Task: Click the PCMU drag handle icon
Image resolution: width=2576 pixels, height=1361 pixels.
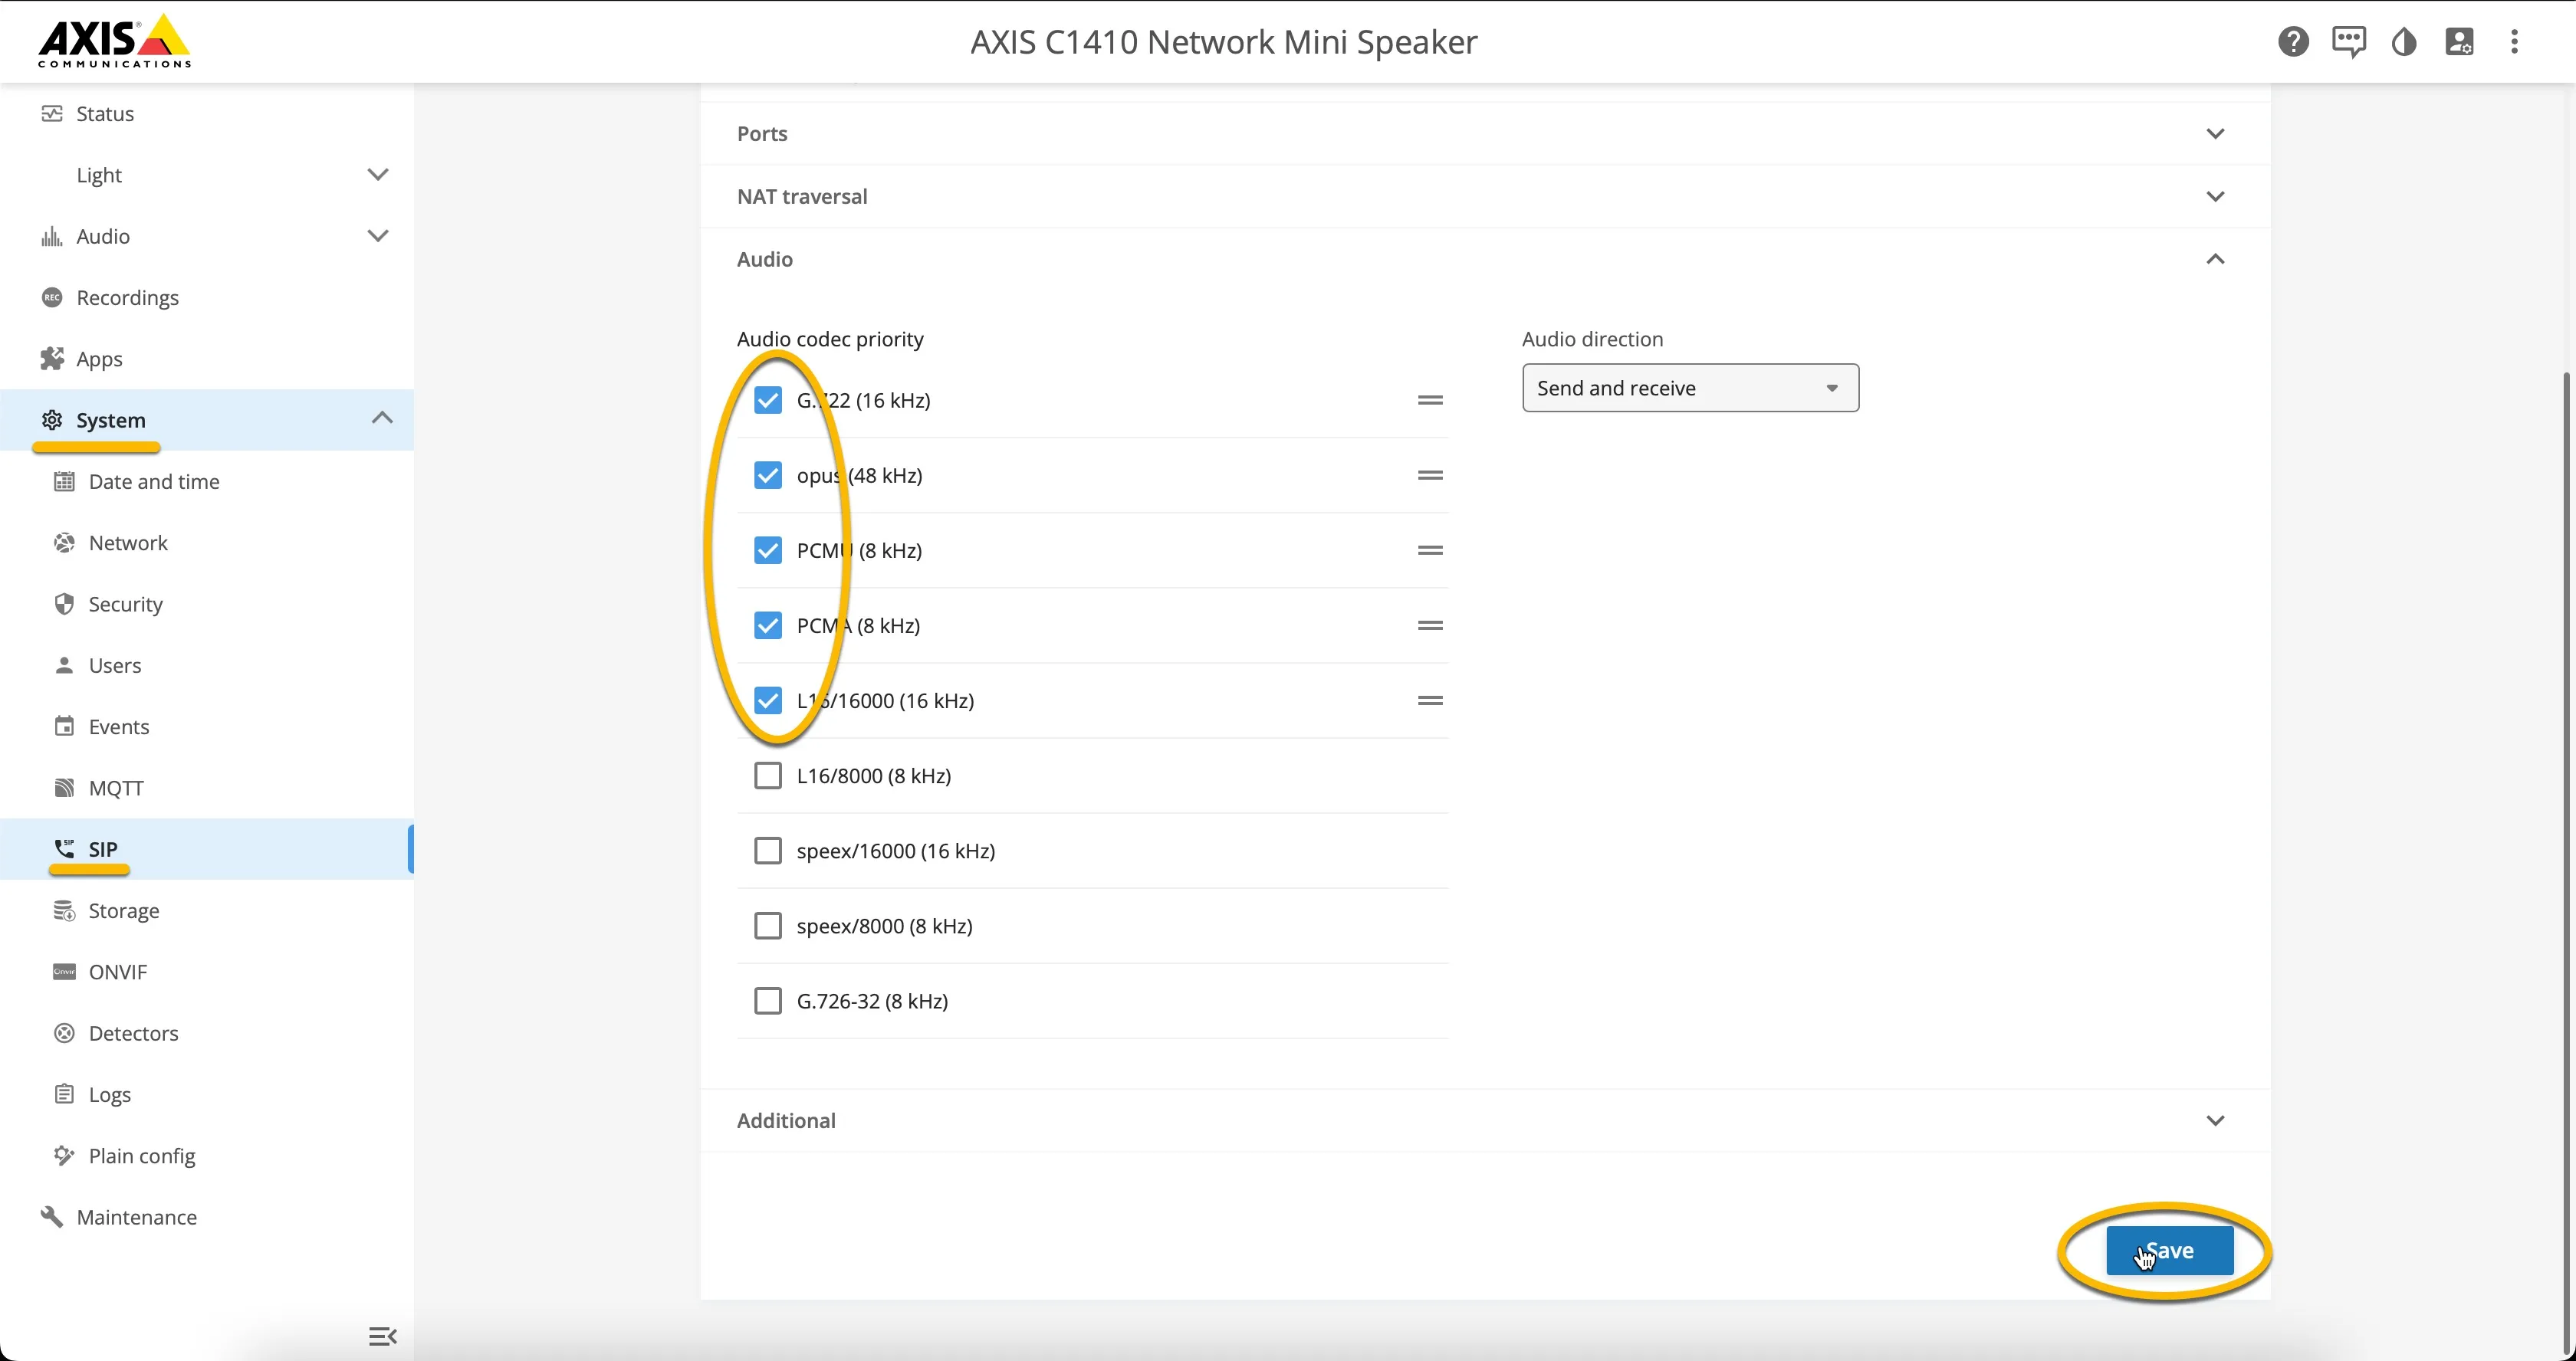Action: coord(1430,549)
